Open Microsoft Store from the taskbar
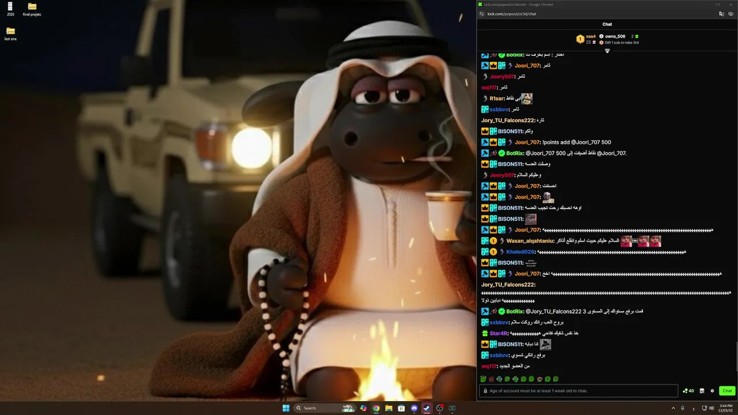 (401, 408)
